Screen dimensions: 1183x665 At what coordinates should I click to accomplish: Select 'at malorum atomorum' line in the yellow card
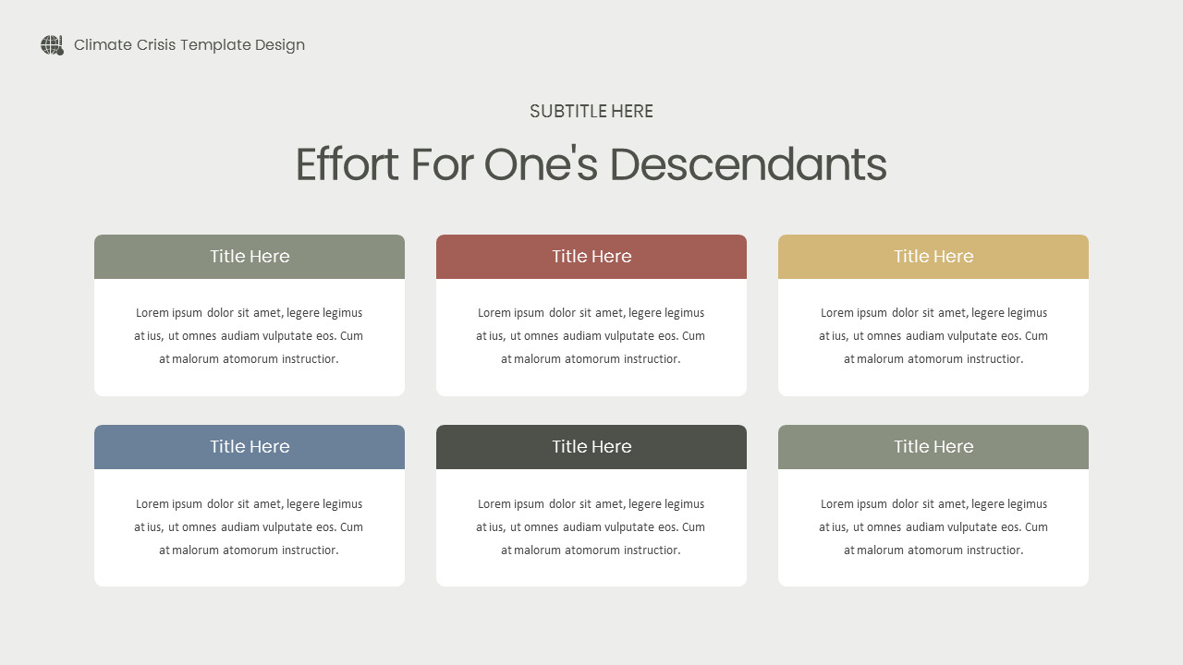tap(933, 359)
